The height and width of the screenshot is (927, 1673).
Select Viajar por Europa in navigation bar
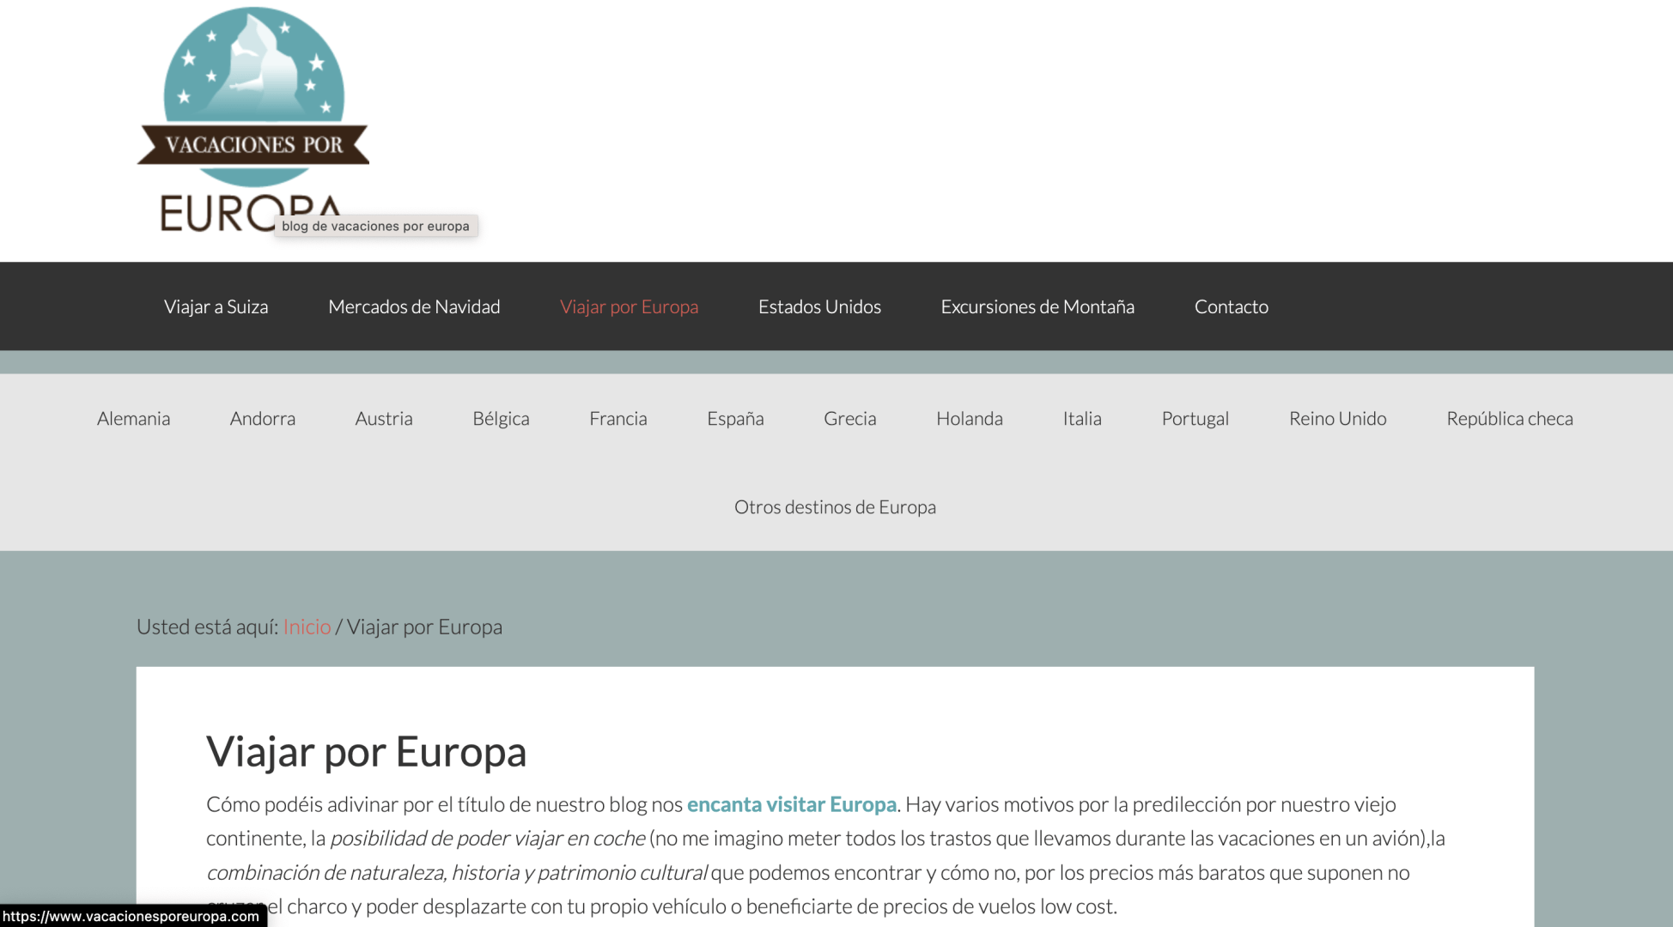pyautogui.click(x=629, y=306)
